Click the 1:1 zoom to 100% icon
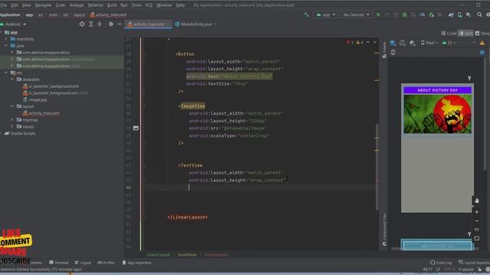This screenshot has width=490, height=275. coord(476,229)
